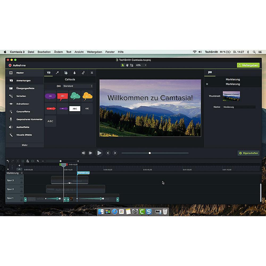Screen dimensions: 266x266
Task: Pick the red speech bubble callout
Action: click(63, 95)
